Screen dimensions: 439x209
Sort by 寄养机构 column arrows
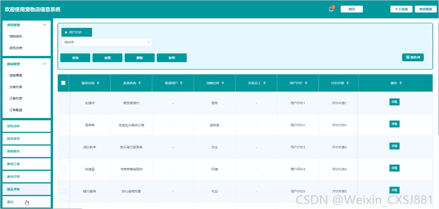(x=140, y=83)
